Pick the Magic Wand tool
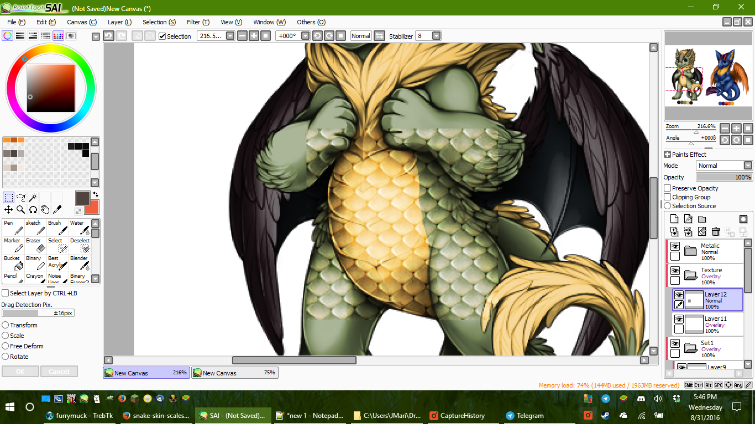 pos(33,197)
